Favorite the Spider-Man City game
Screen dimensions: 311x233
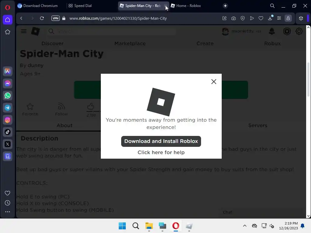30,109
